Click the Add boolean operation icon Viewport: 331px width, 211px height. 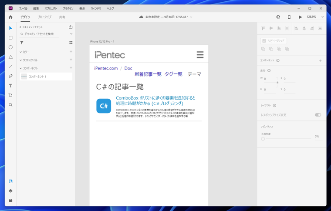tap(263, 49)
